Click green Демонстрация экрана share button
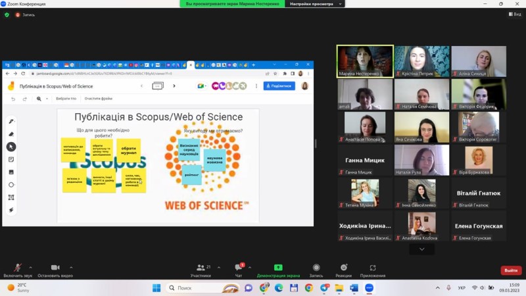This screenshot has height=296, width=526. click(x=278, y=270)
